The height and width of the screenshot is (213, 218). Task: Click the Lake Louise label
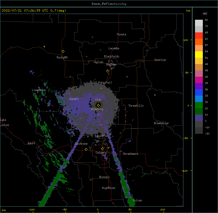5,122
